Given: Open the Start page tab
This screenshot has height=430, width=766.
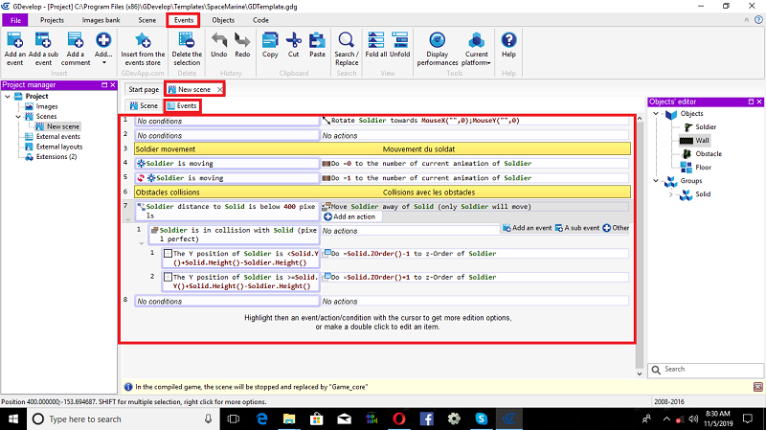Looking at the screenshot, I should (x=144, y=89).
